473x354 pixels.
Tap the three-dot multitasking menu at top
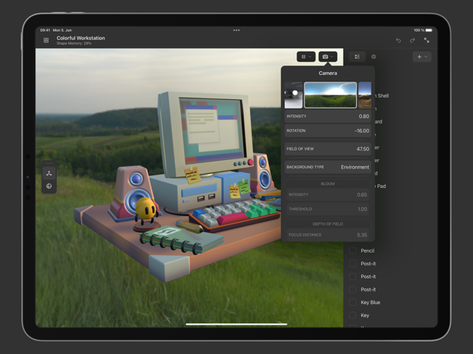click(236, 30)
